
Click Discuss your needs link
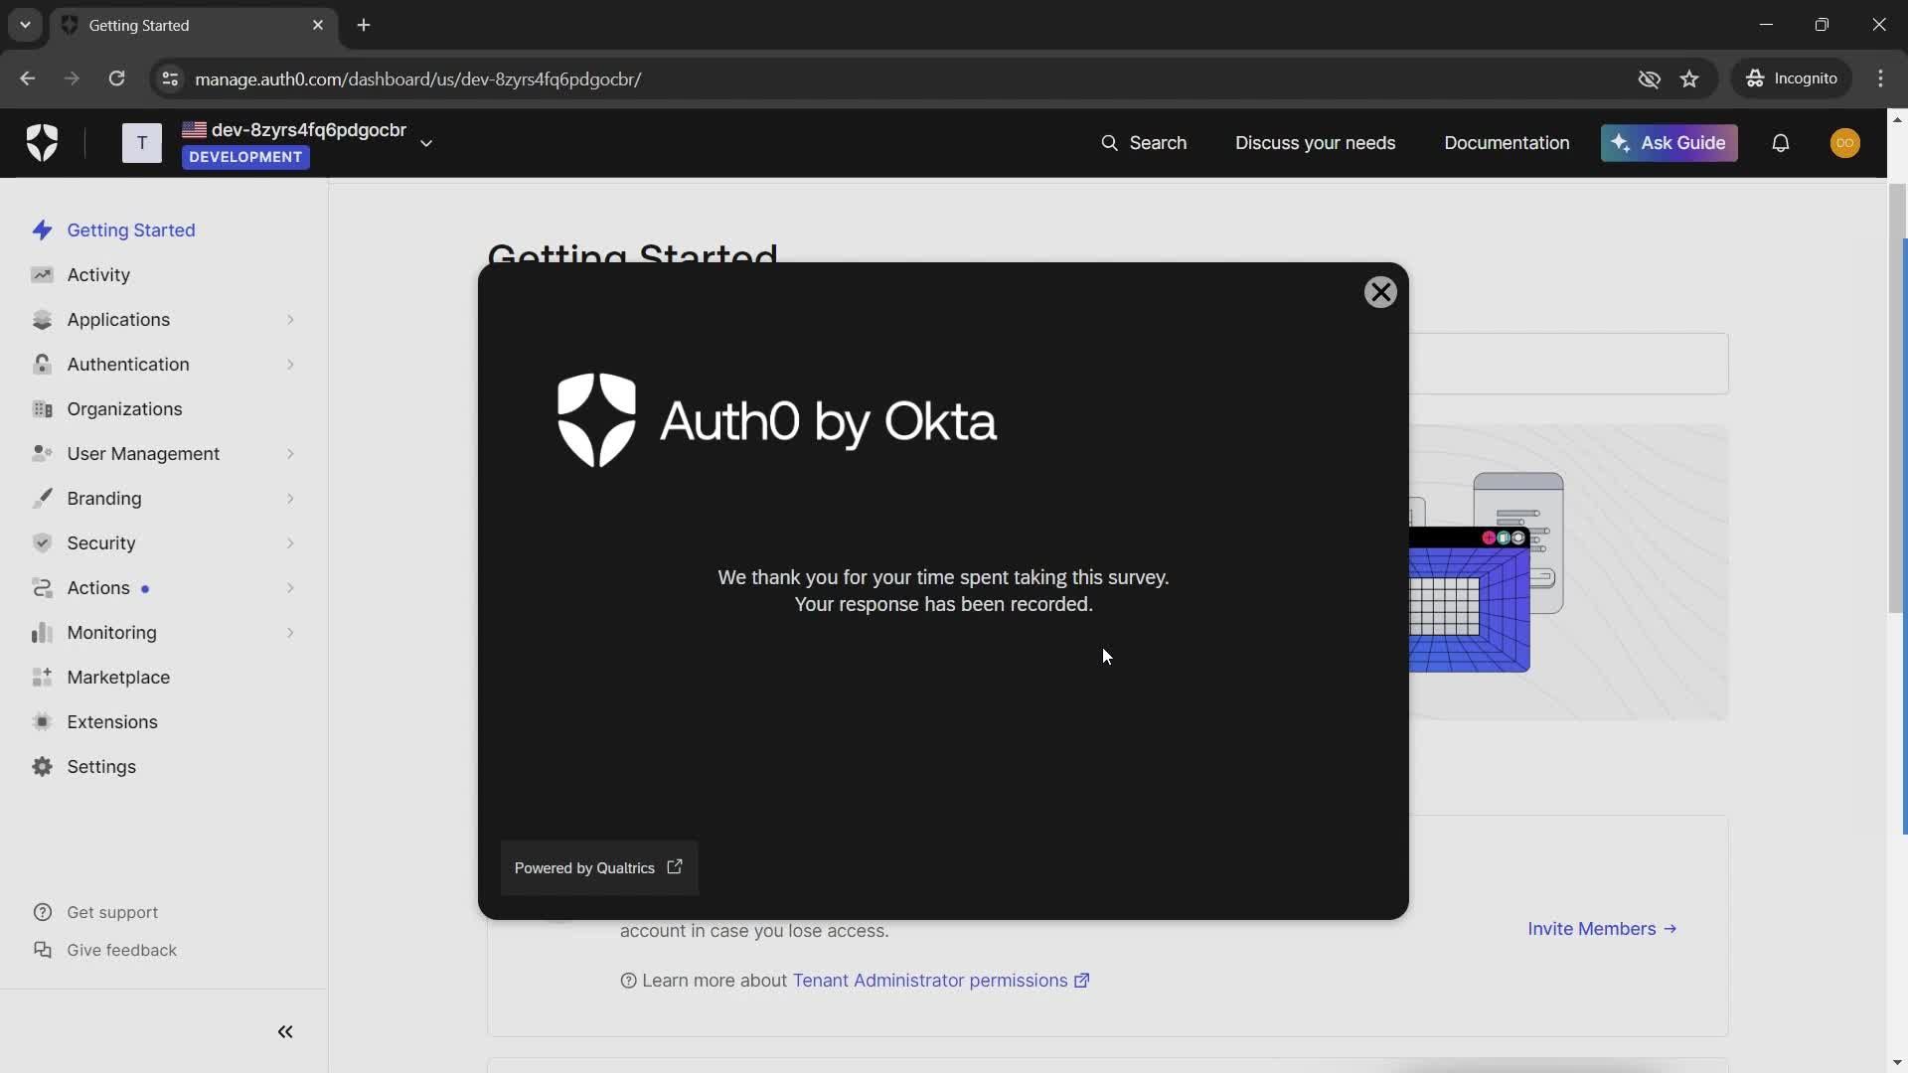(1315, 143)
